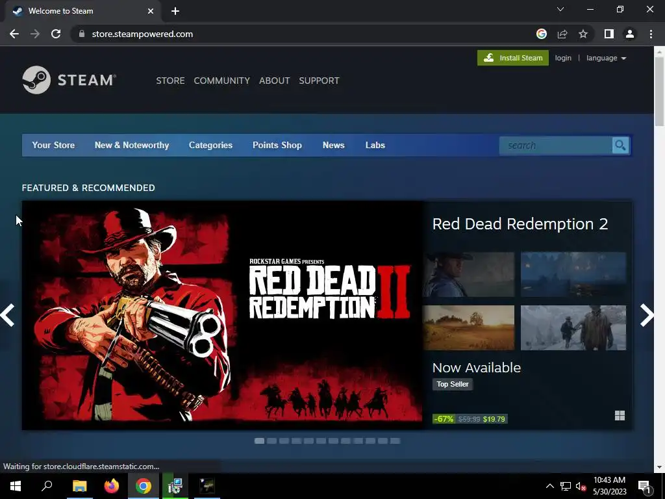Show hidden tray icons chevron
The image size is (665, 499).
click(549, 486)
